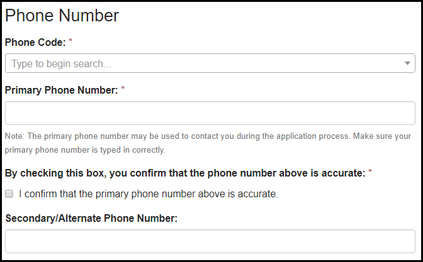Focus the Primary Phone Number input field

tap(210, 113)
